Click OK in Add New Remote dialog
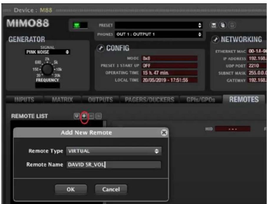The height and width of the screenshot is (204, 267). [x=71, y=189]
